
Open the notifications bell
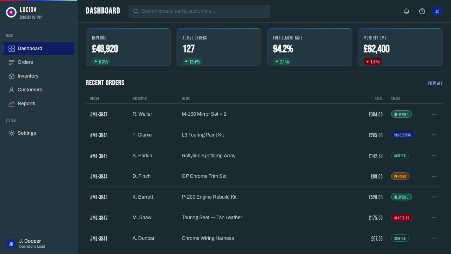(407, 11)
